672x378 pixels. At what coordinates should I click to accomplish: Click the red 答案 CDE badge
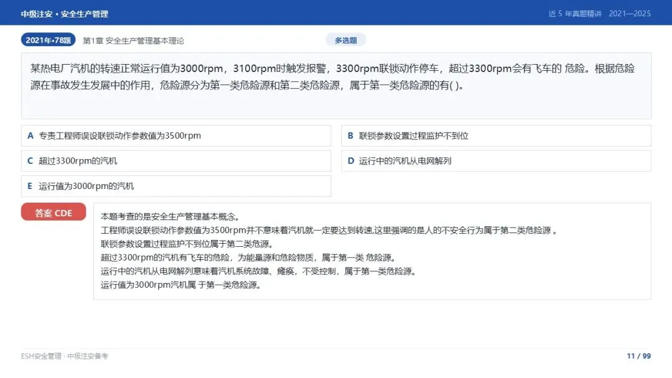[x=54, y=213]
